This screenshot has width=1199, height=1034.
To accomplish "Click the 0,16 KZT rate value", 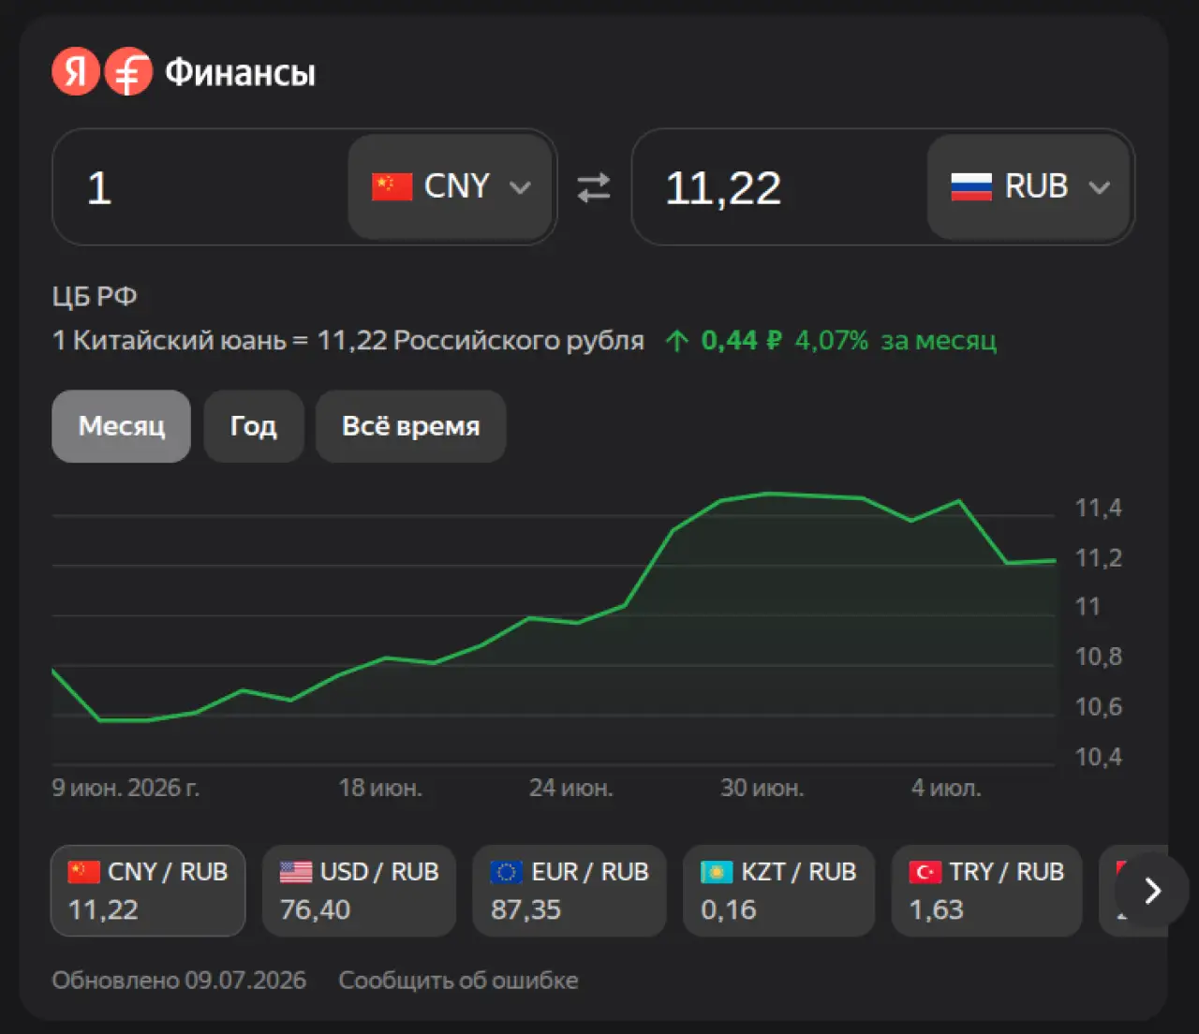I will [x=728, y=909].
